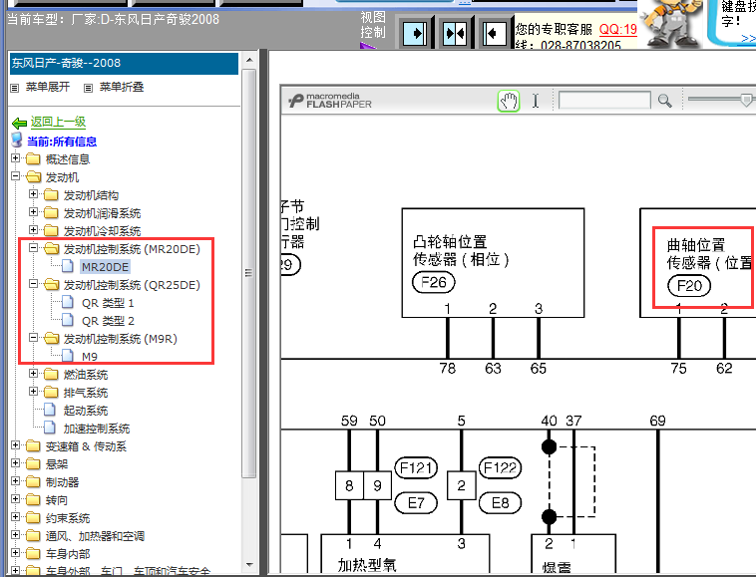Collapse 发动机控制系统 (QR25DE) node
Viewport: 756px width, 577px height.
tap(33, 284)
